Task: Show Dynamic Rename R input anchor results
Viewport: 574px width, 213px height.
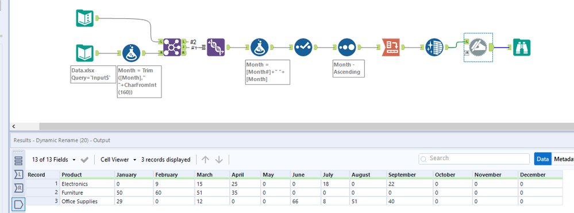Action: click(x=18, y=188)
